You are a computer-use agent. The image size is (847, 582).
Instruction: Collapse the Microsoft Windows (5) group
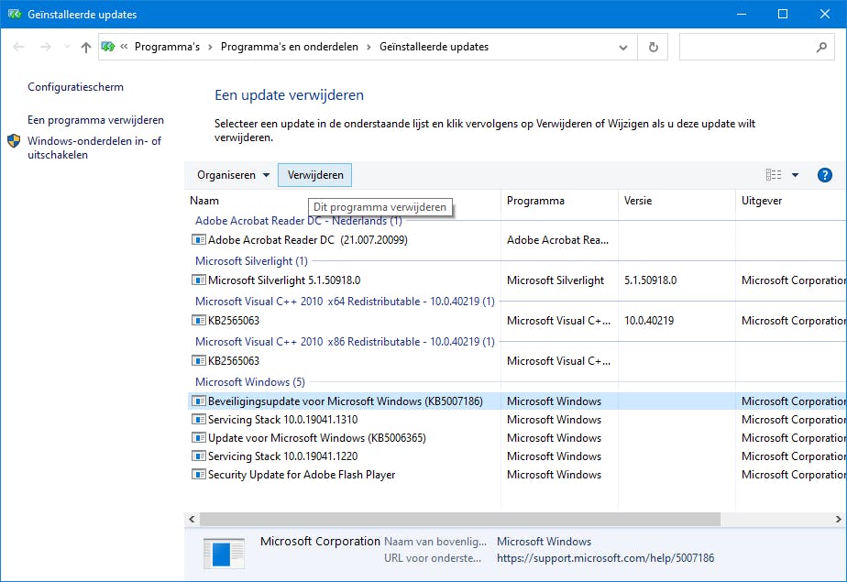[x=249, y=382]
